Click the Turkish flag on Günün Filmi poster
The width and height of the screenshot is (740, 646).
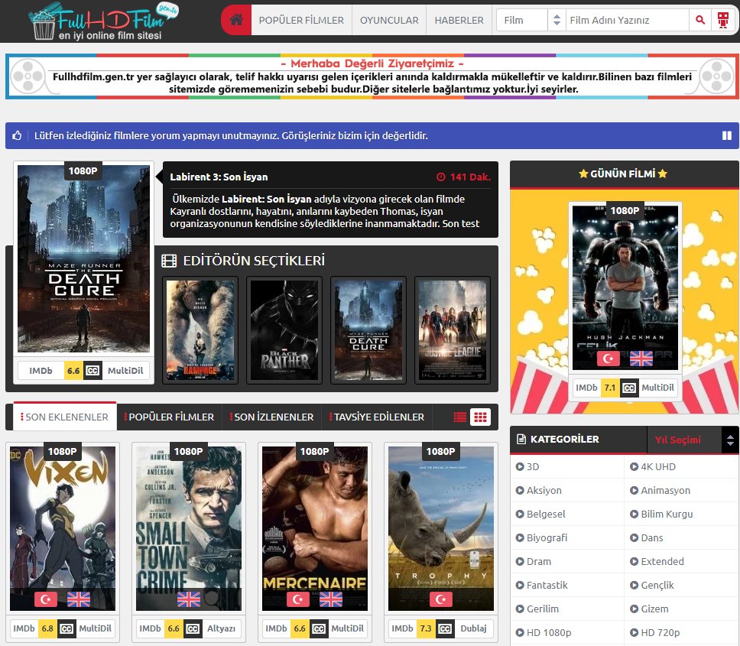coord(609,359)
